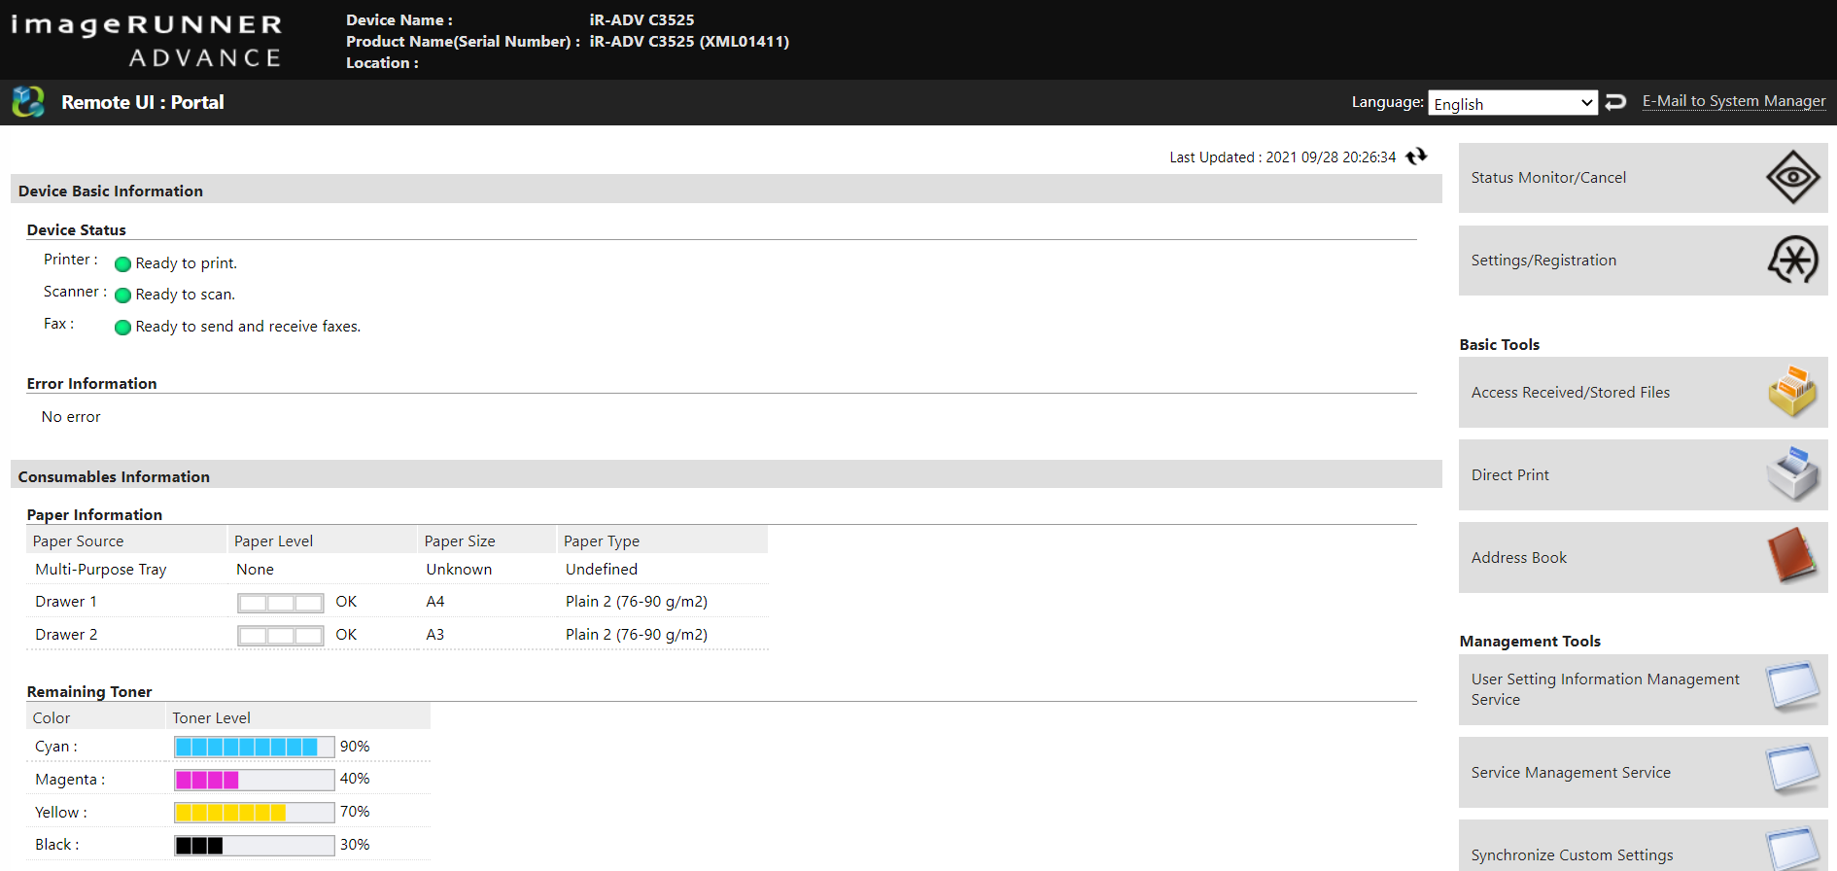Open E-Mail to System Manager link
Image resolution: width=1837 pixels, height=871 pixels.
tap(1734, 101)
